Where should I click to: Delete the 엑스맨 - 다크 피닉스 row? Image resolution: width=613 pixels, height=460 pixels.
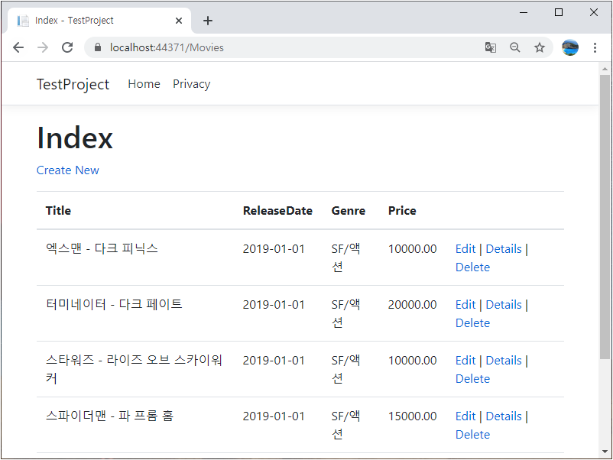[472, 267]
